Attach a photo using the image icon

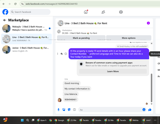tap(64, 110)
